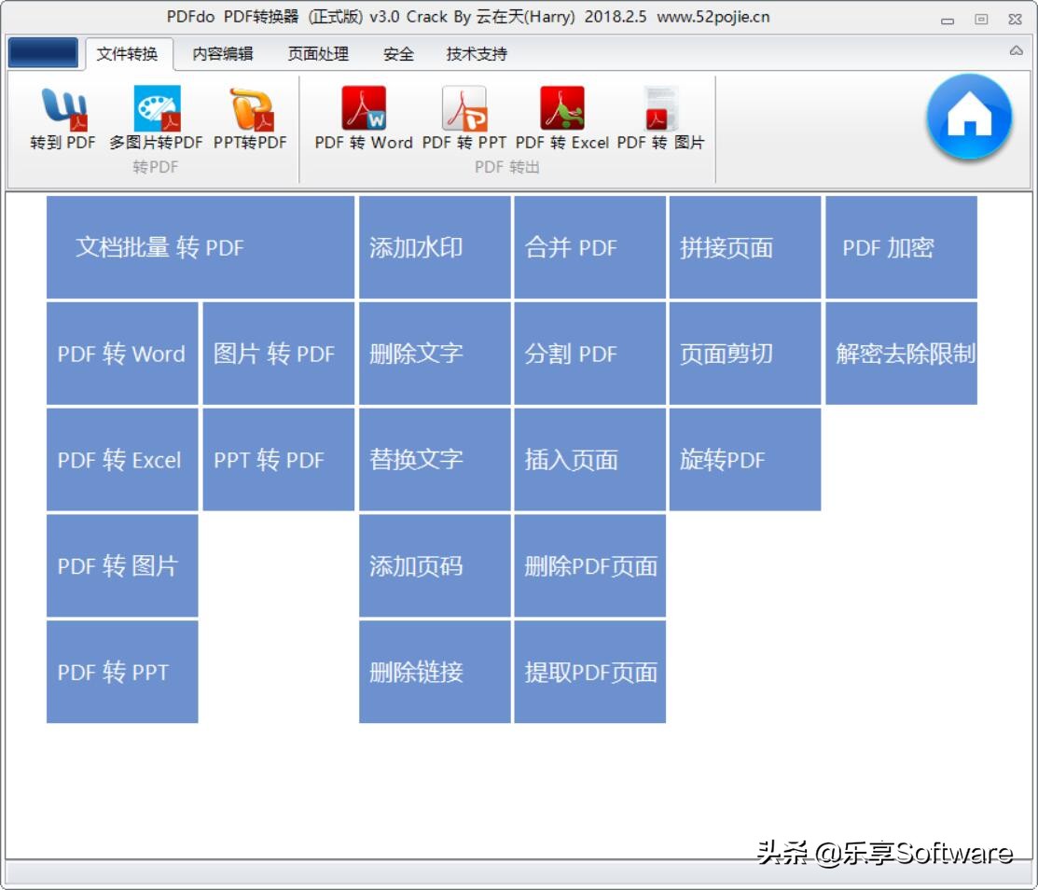Click the 解密去除限制 button

pos(901,353)
